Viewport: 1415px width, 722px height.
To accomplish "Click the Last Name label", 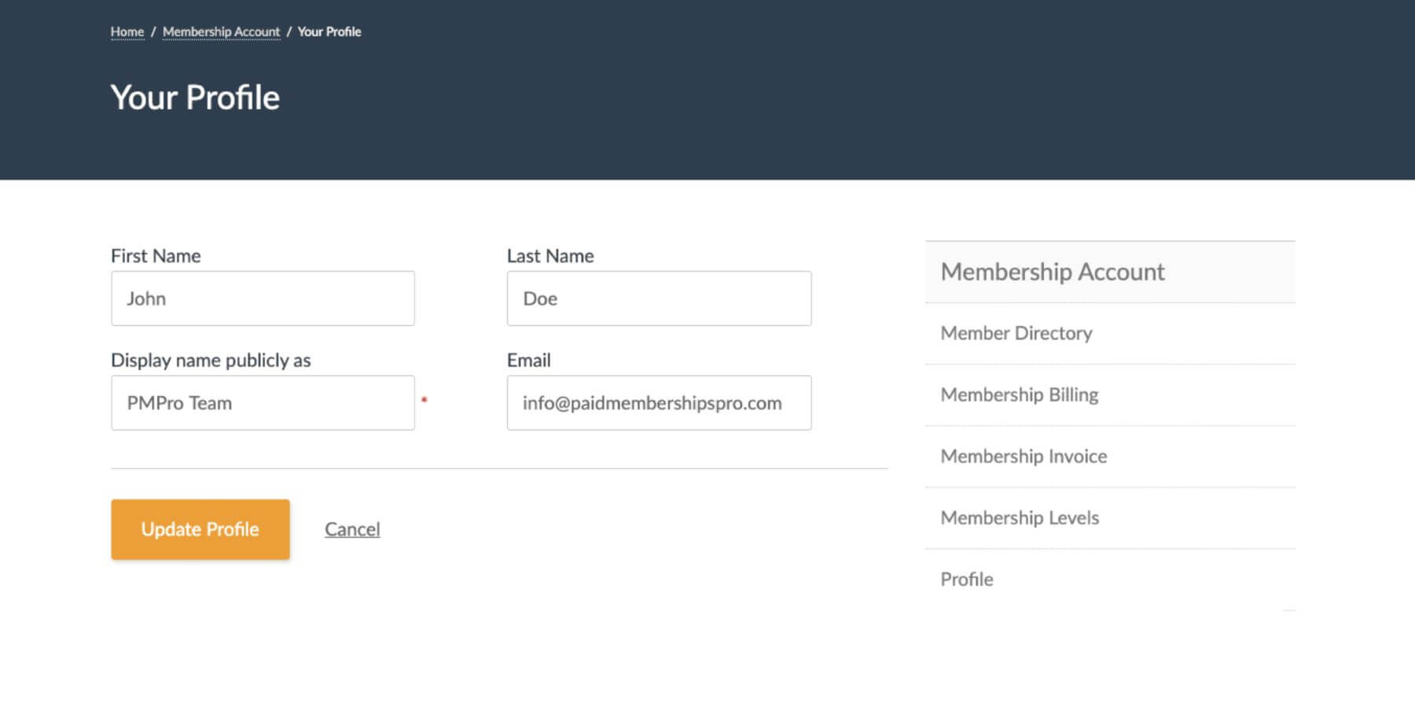I will click(549, 256).
